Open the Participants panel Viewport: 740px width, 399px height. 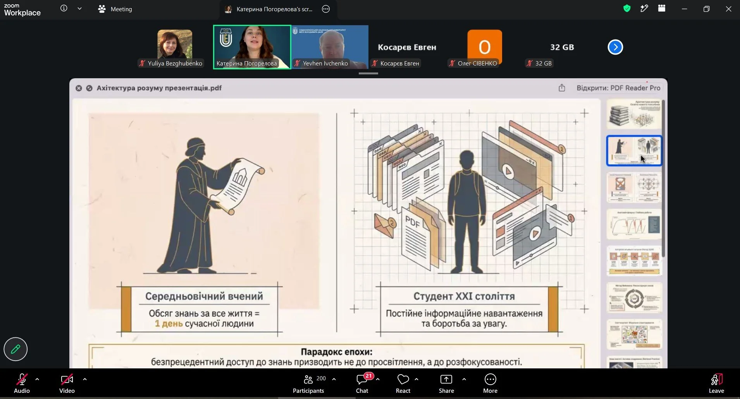(x=309, y=384)
